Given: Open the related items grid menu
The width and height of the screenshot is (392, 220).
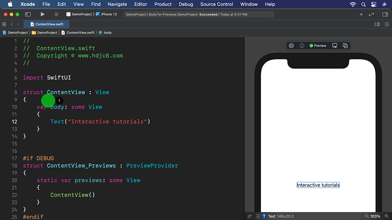Looking at the screenshot, I should point(4,24).
